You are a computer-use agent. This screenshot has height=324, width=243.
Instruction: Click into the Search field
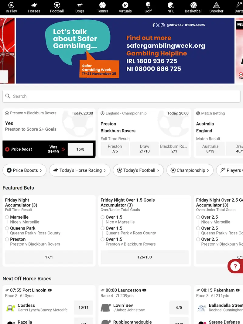coord(122,96)
